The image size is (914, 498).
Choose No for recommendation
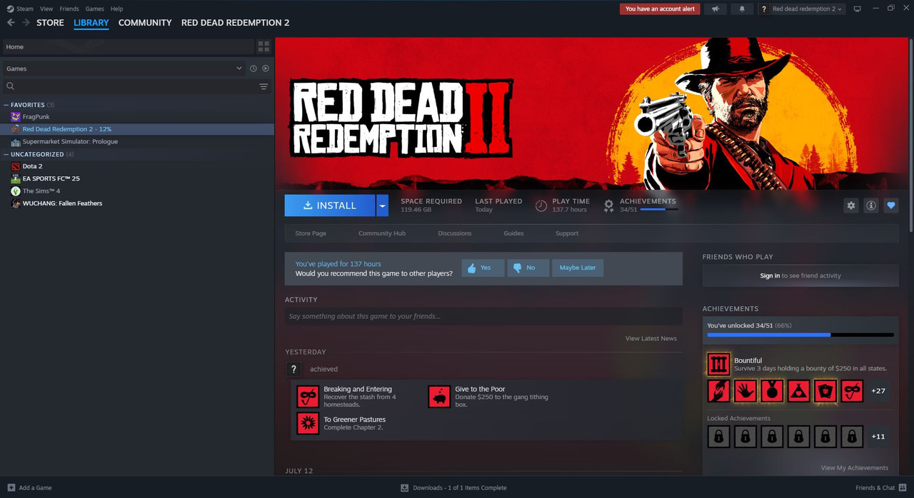(x=528, y=268)
